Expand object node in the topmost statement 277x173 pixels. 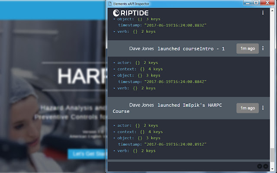tap(114, 19)
